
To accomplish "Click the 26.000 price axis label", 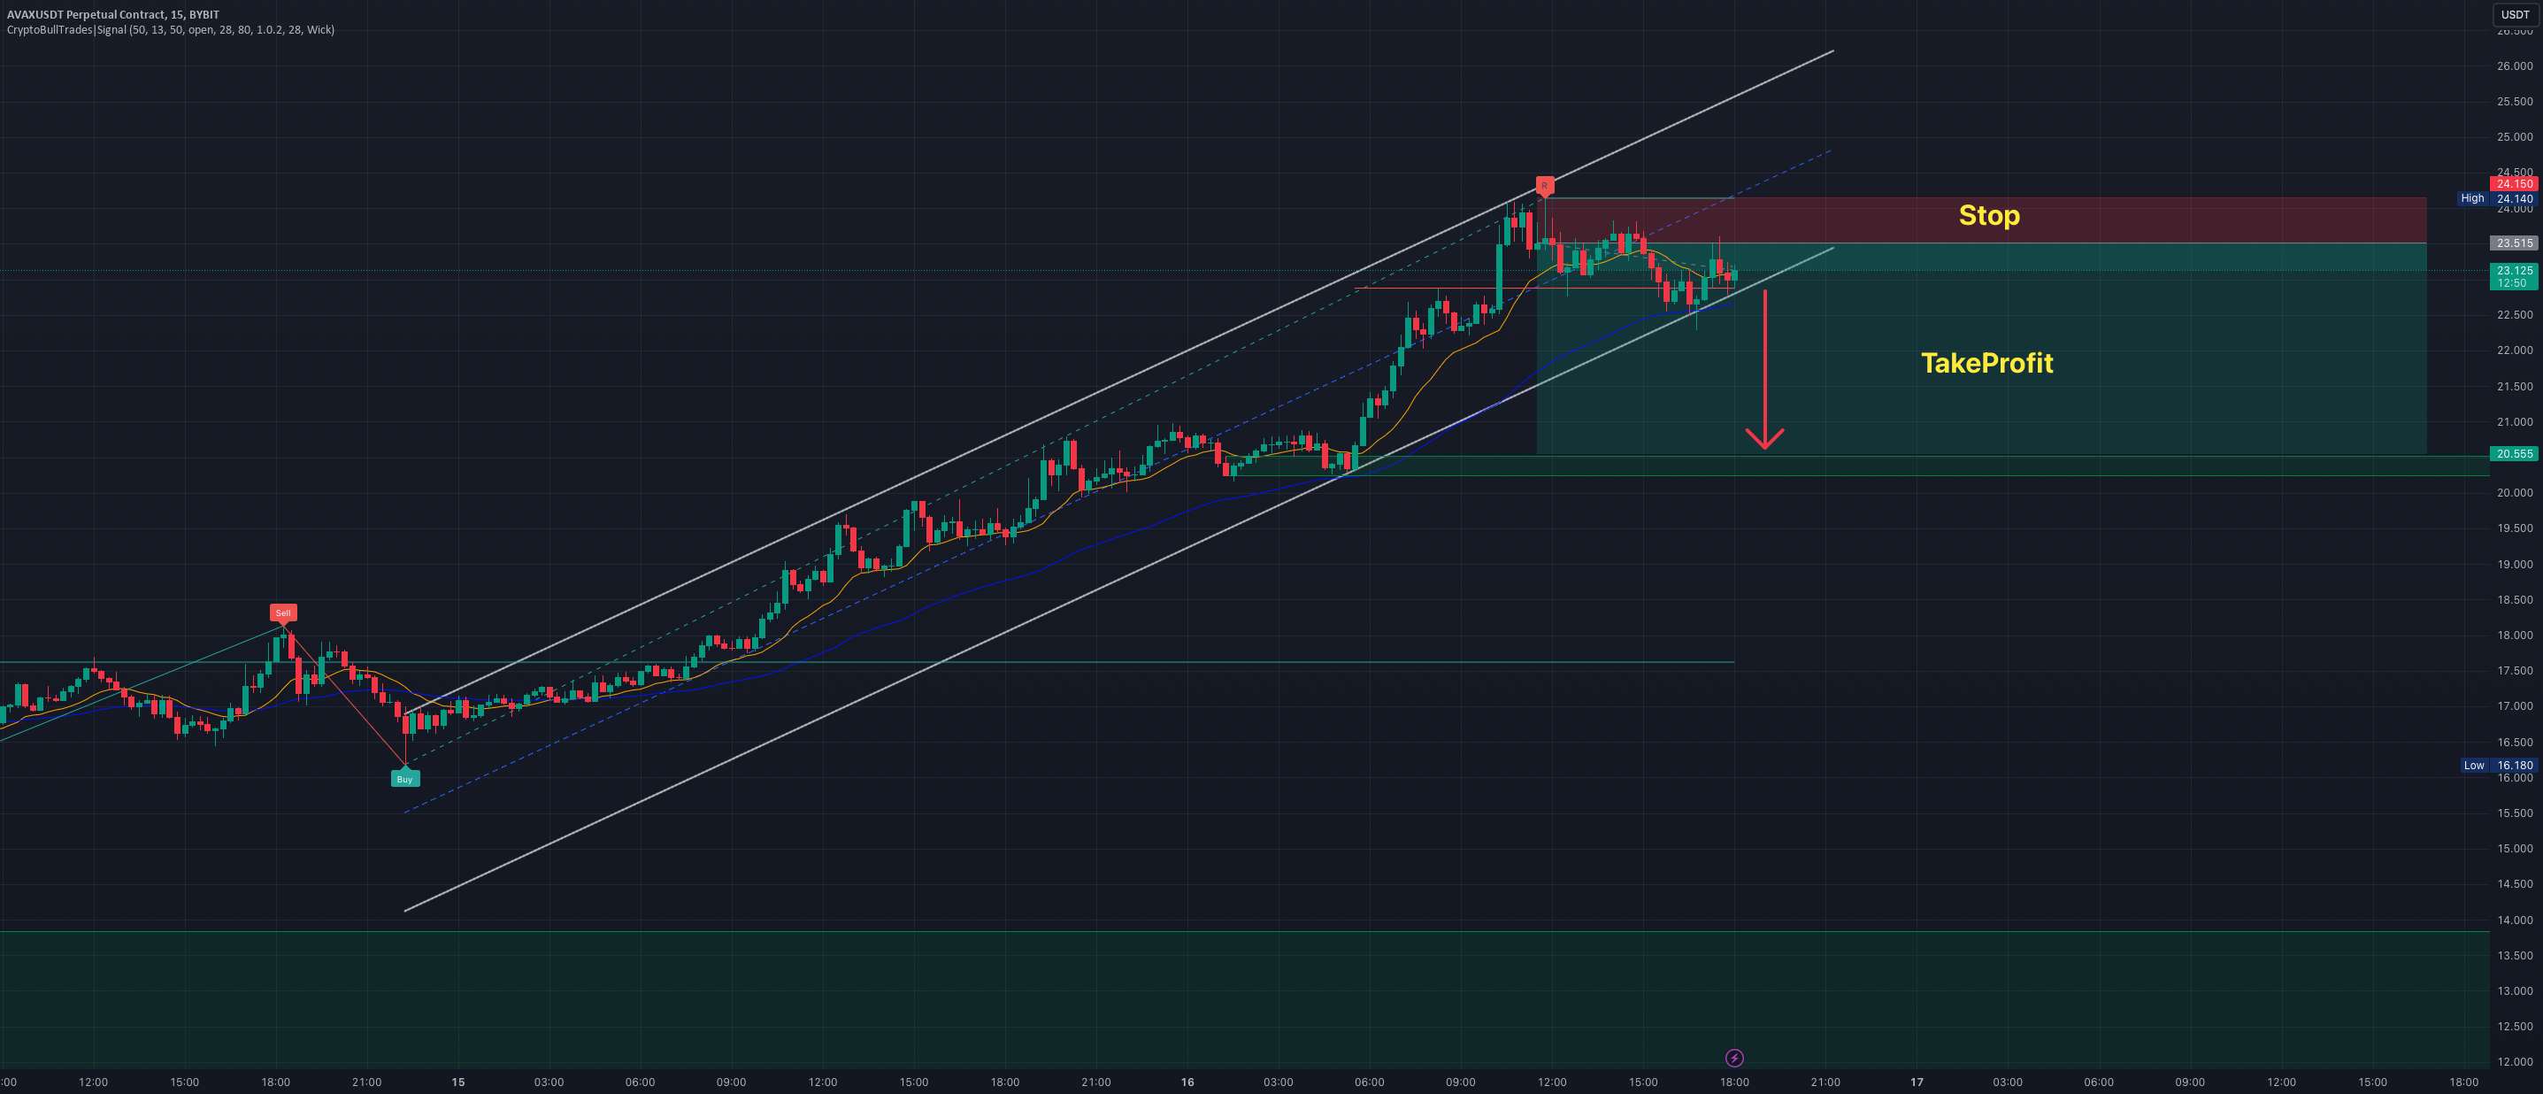I will (2515, 66).
